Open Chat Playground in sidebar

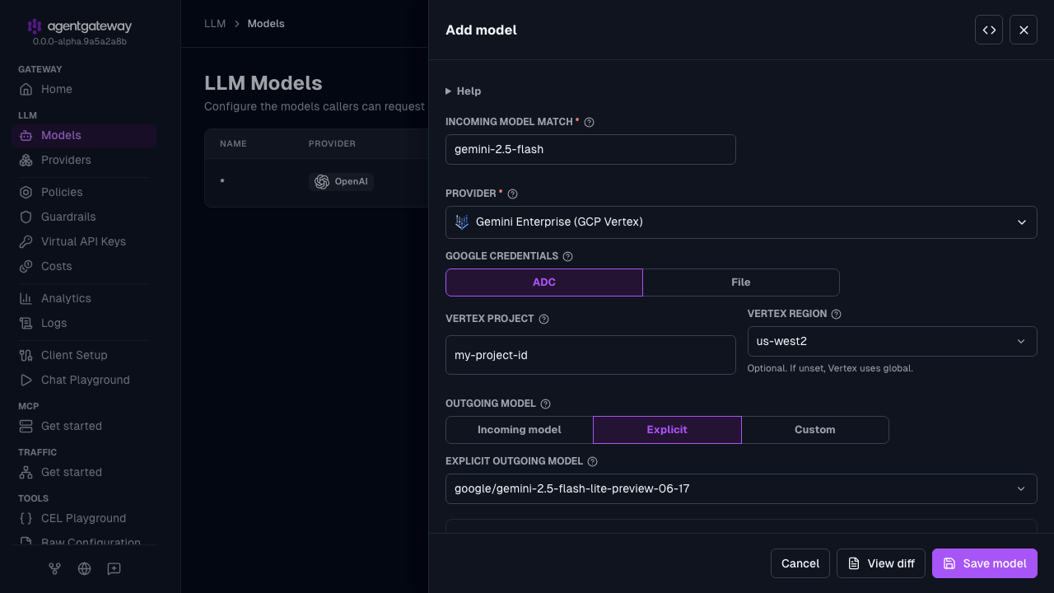coord(84,380)
